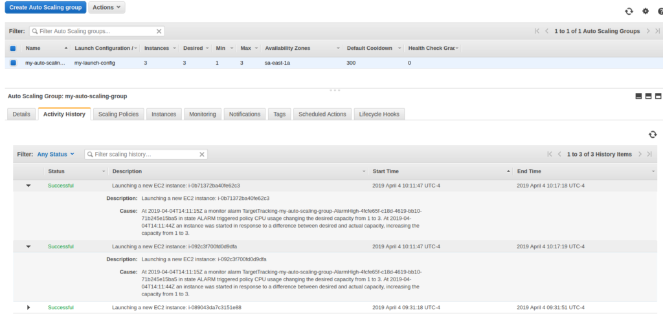Viewport: 663px width, 324px height.
Task: Open the Max column dropdown arrow
Action: point(257,48)
